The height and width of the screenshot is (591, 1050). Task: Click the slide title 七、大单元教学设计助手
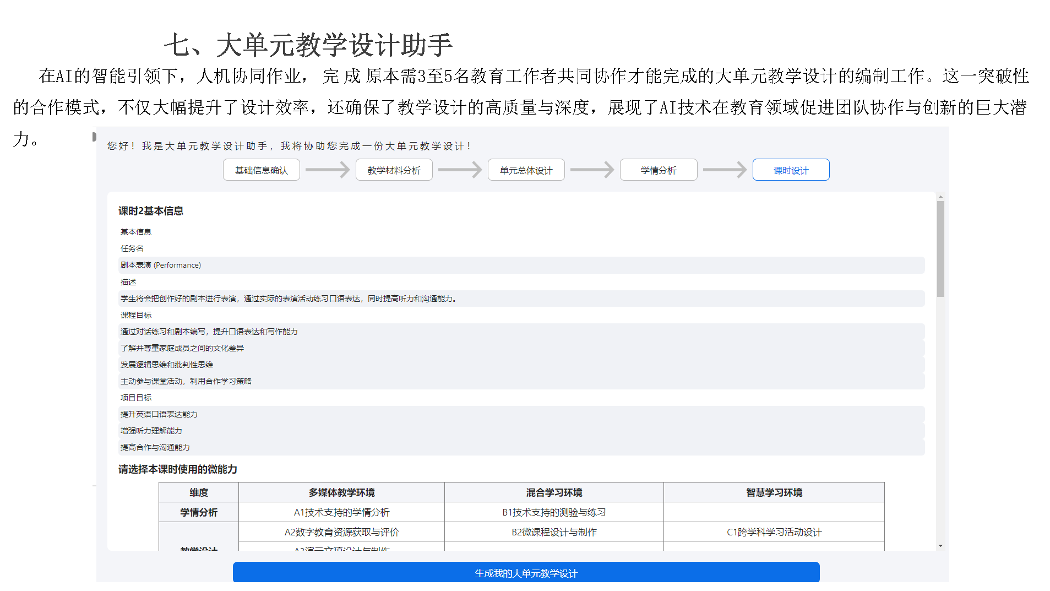coord(308,45)
